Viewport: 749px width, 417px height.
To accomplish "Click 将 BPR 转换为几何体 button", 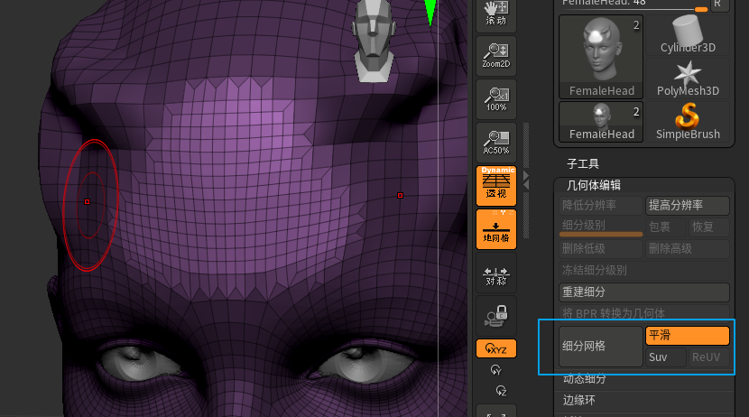I will (644, 313).
